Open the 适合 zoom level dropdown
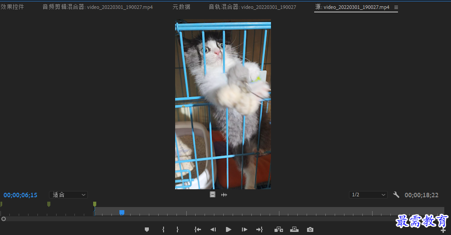451x235 pixels. (69, 195)
